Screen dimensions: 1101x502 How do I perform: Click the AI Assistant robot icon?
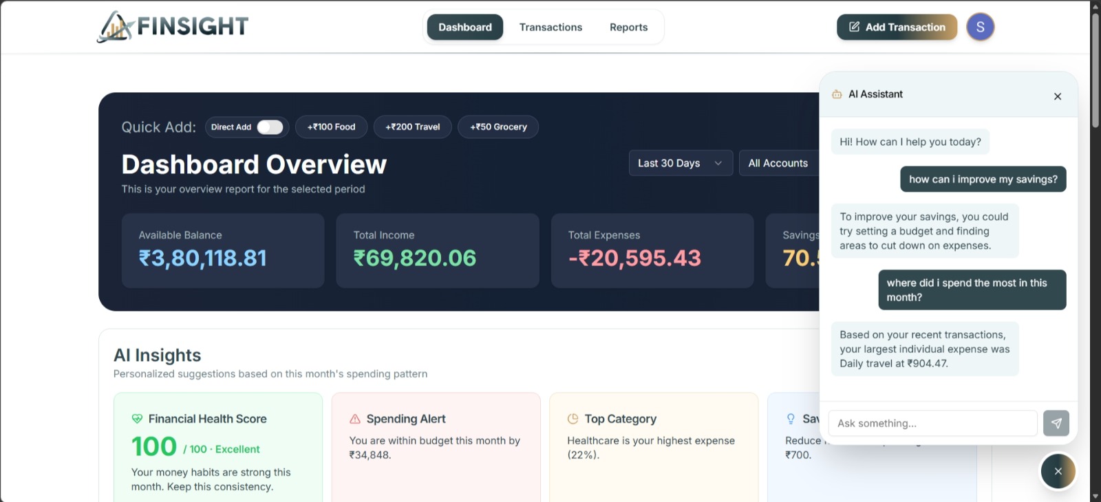click(837, 94)
